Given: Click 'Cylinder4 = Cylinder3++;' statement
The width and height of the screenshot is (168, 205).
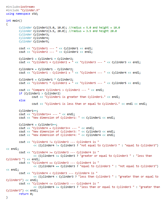Looking at the screenshot, I should [x=38, y=124].
